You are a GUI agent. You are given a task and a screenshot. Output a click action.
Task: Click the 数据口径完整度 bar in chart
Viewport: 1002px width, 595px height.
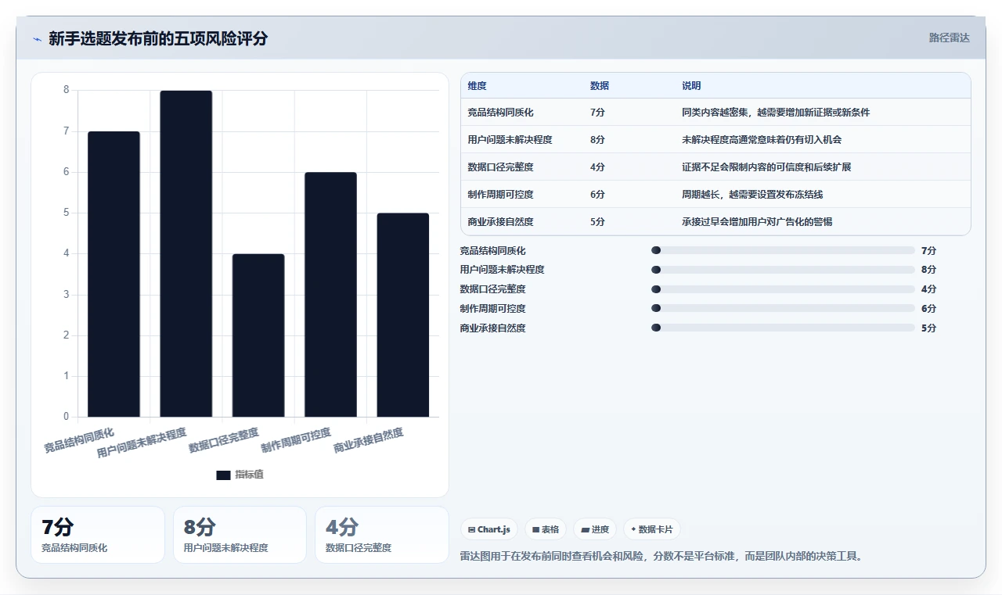258,335
